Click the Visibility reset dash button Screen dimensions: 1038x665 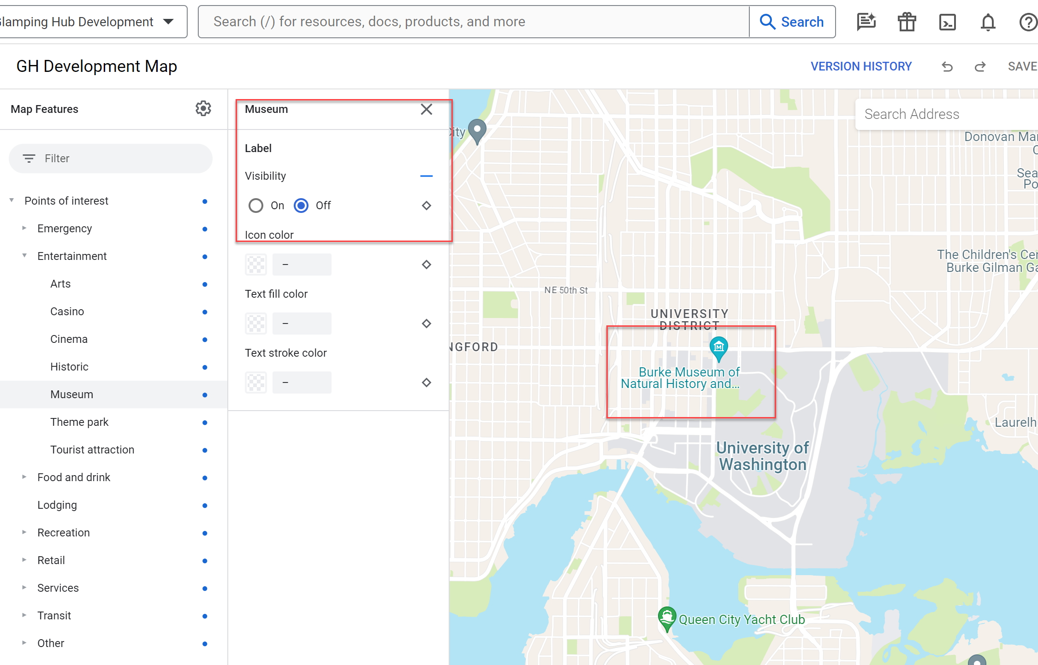[427, 176]
